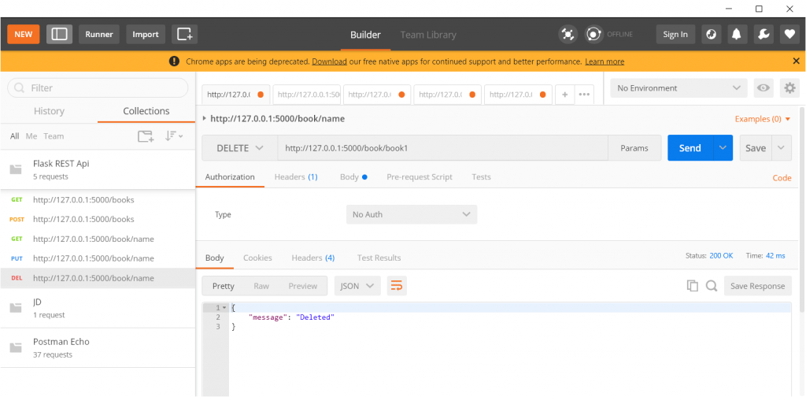Click the Save Response button
This screenshot has height=397, width=806.
tap(758, 286)
